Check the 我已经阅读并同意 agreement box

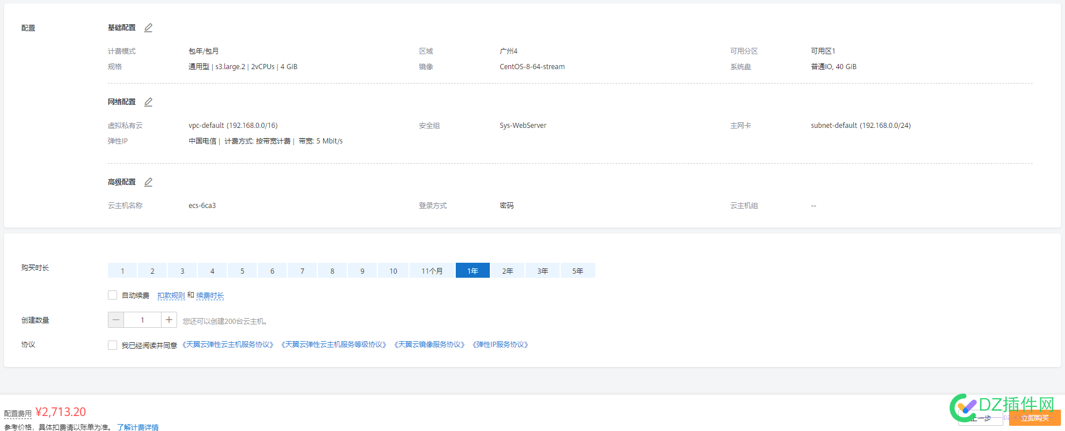click(112, 345)
